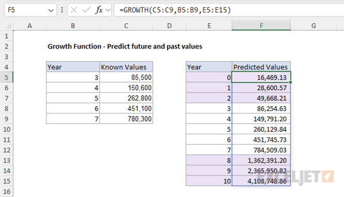The width and height of the screenshot is (344, 197).
Task: Select row 16 header
Action: pyautogui.click(x=7, y=191)
